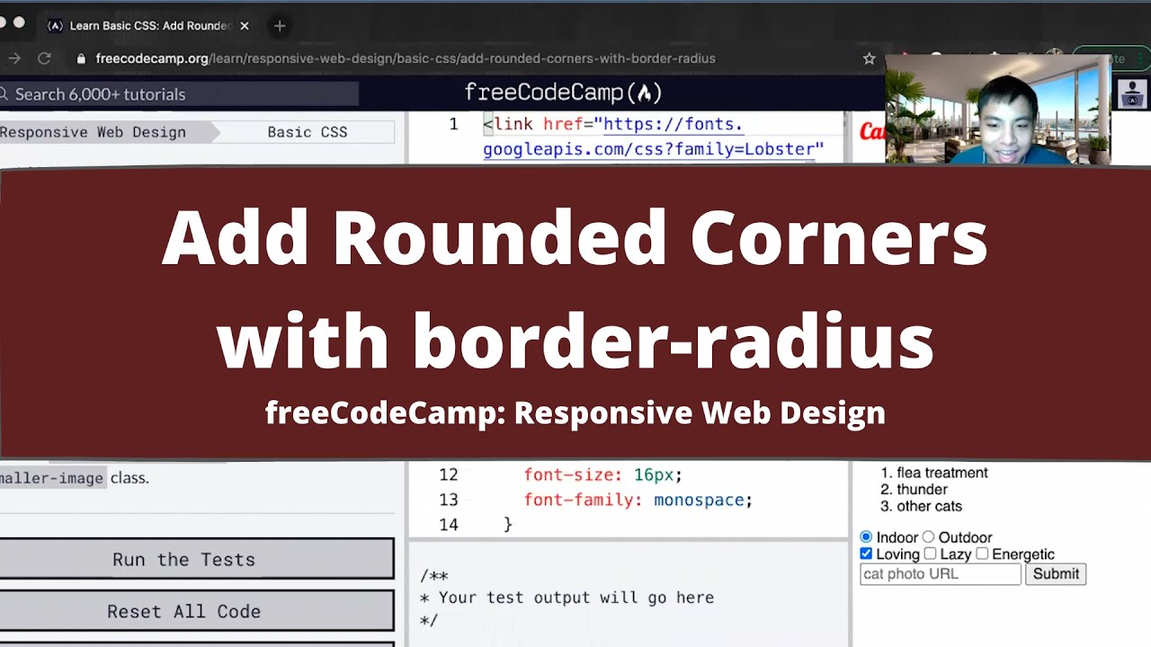Image resolution: width=1151 pixels, height=647 pixels.
Task: Click the padlock site security icon
Action: tap(81, 58)
